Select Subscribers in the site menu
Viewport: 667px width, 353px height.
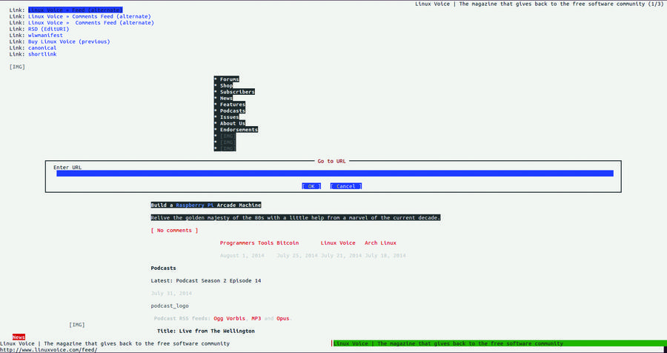point(237,92)
